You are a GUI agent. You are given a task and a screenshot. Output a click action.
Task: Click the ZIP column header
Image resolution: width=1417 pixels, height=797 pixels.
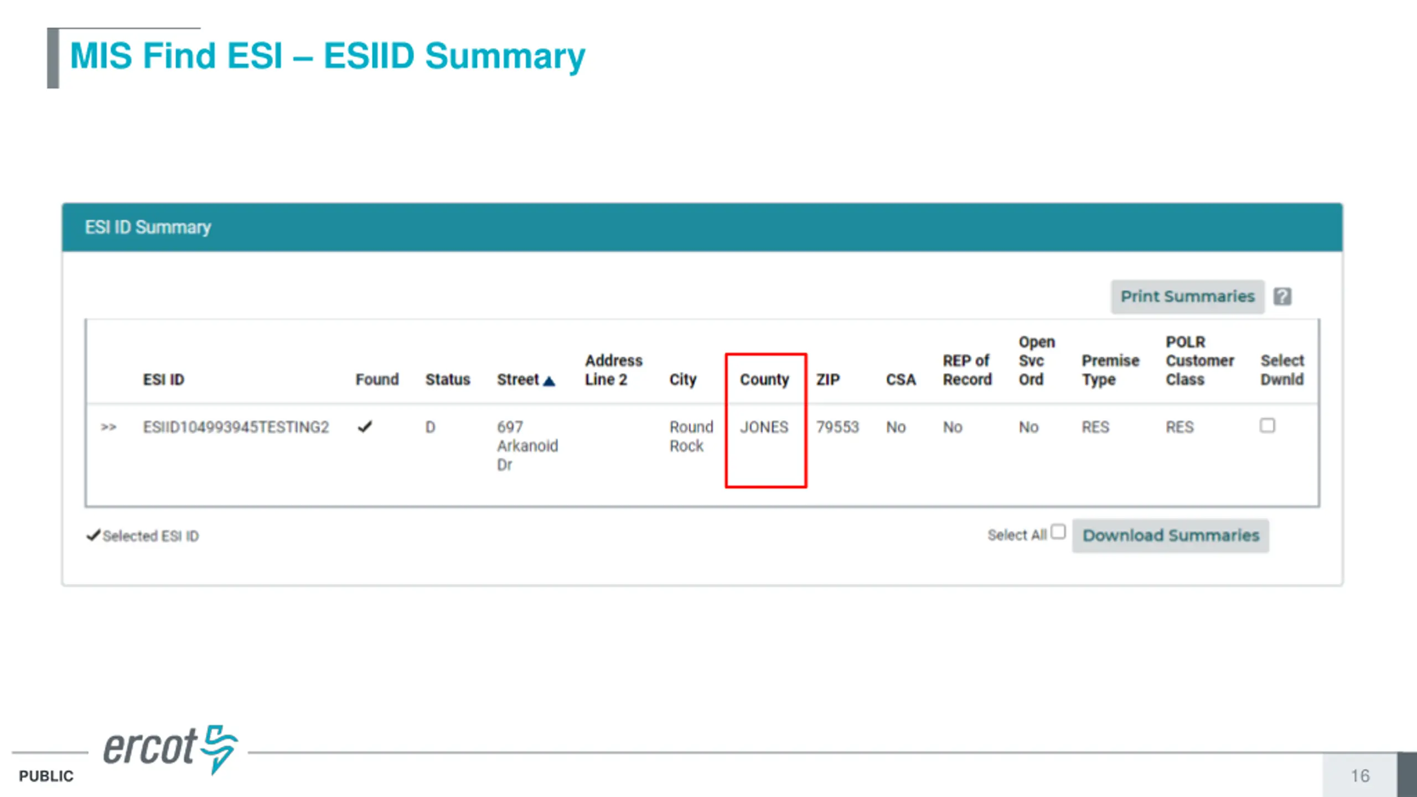(828, 380)
